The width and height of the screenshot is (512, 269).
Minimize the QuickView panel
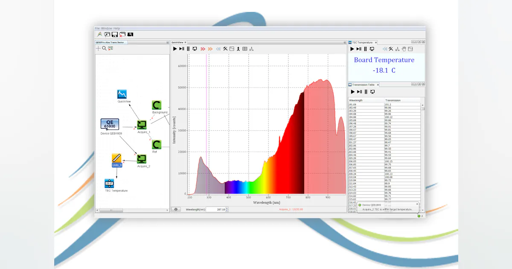(x=344, y=42)
